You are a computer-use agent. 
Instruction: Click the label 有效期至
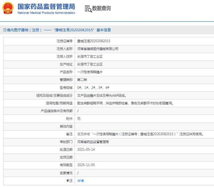pyautogui.click(x=66, y=165)
